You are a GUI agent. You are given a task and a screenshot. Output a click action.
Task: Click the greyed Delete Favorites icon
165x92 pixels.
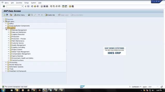32,15
